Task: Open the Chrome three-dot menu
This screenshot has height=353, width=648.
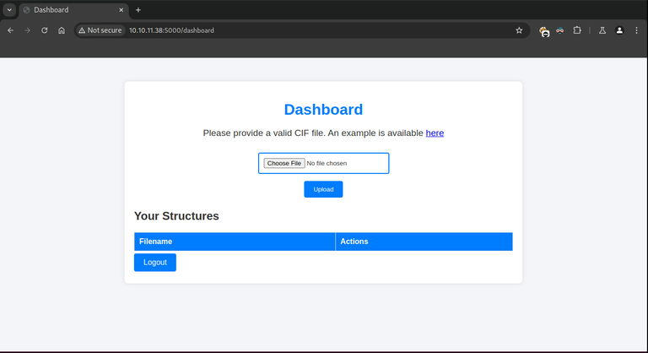Action: click(636, 30)
